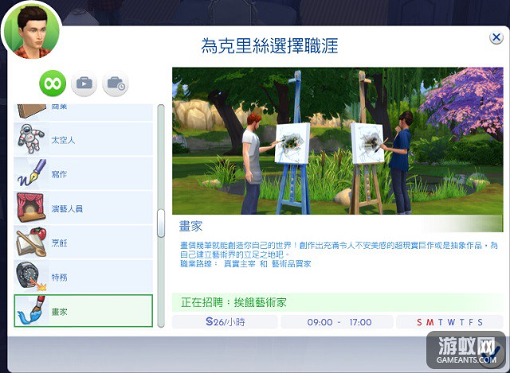Click the entertainer stage curtain icon
The height and width of the screenshot is (373, 510).
tap(30, 208)
